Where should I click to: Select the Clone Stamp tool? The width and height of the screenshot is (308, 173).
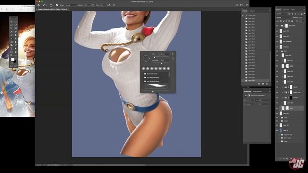16,35
